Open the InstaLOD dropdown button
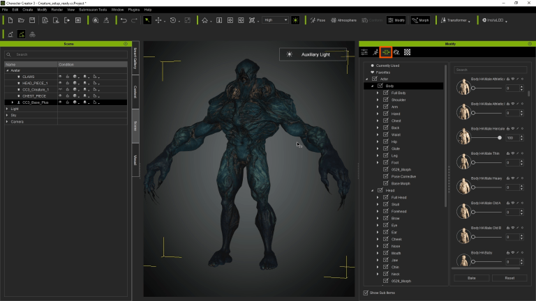The width and height of the screenshot is (536, 301). (x=494, y=20)
